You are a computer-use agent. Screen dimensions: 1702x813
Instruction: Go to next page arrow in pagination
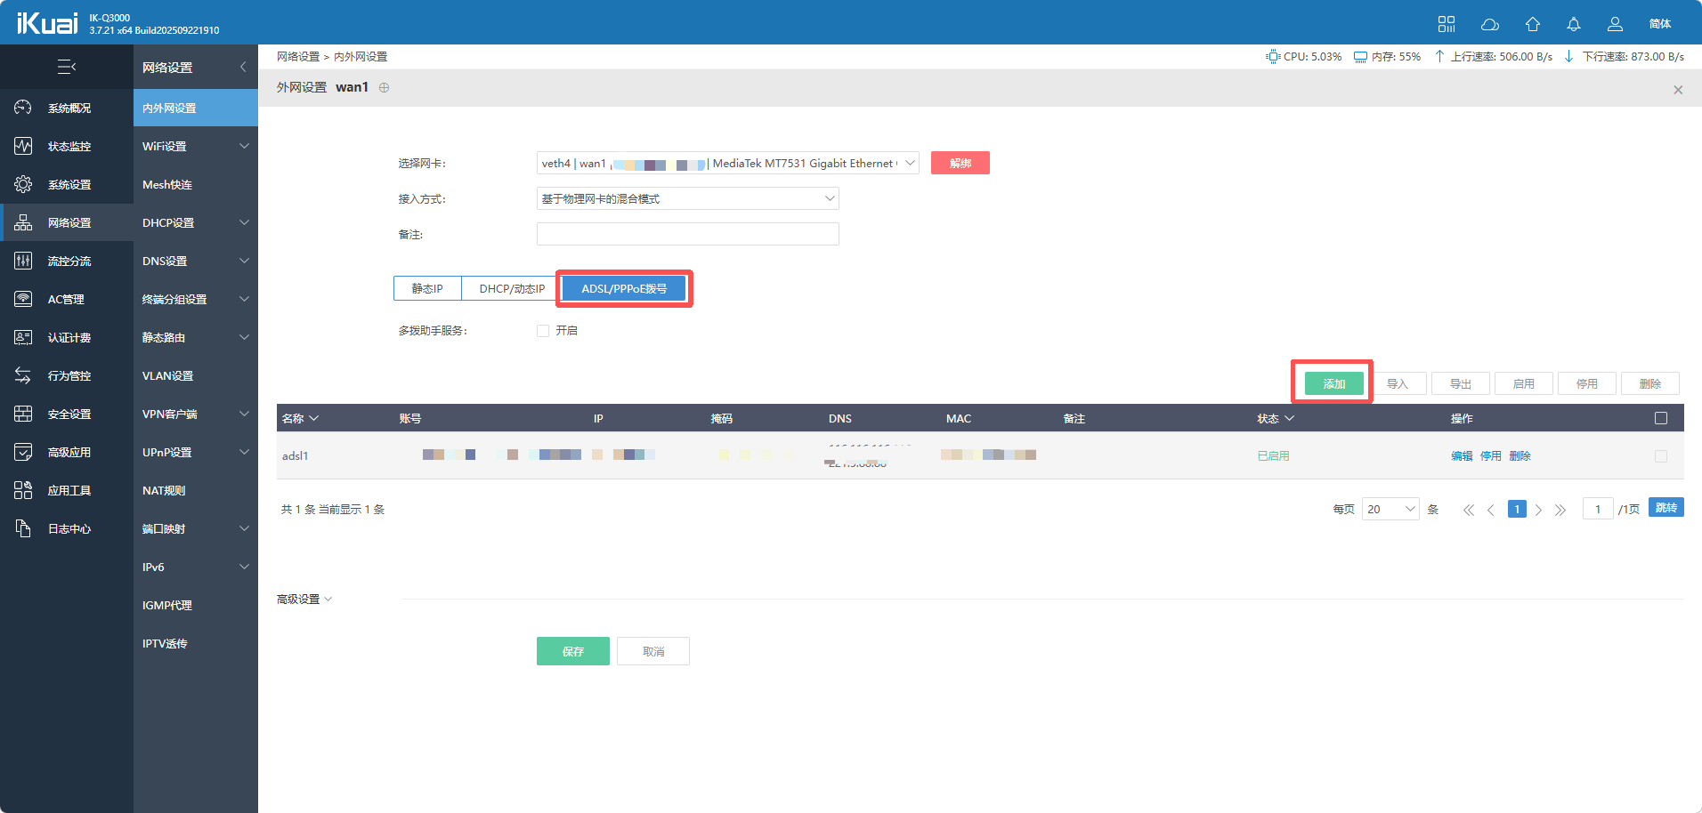[x=1538, y=510]
